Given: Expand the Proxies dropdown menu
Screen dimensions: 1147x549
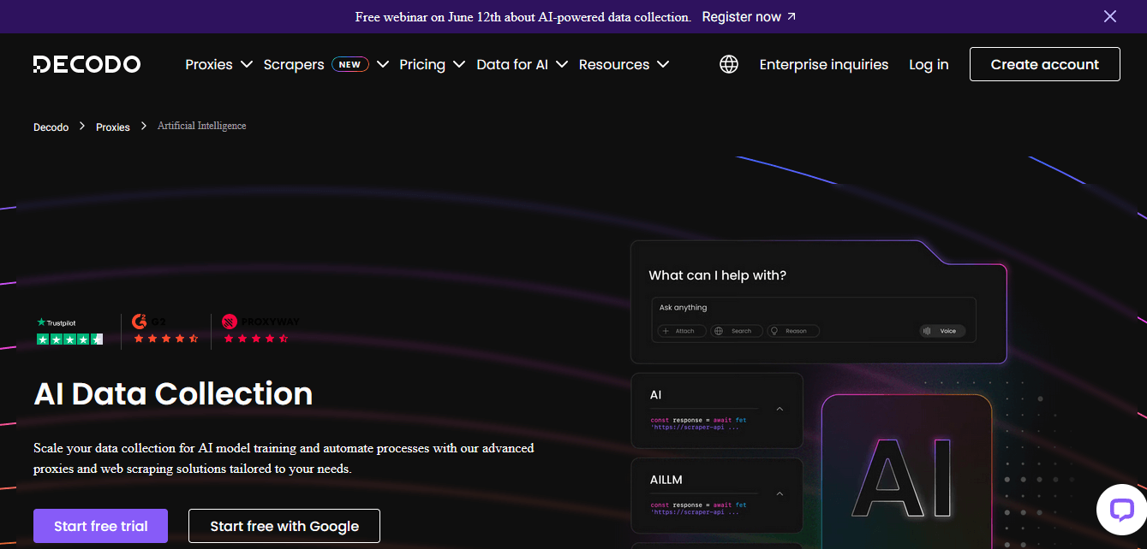Looking at the screenshot, I should point(219,64).
